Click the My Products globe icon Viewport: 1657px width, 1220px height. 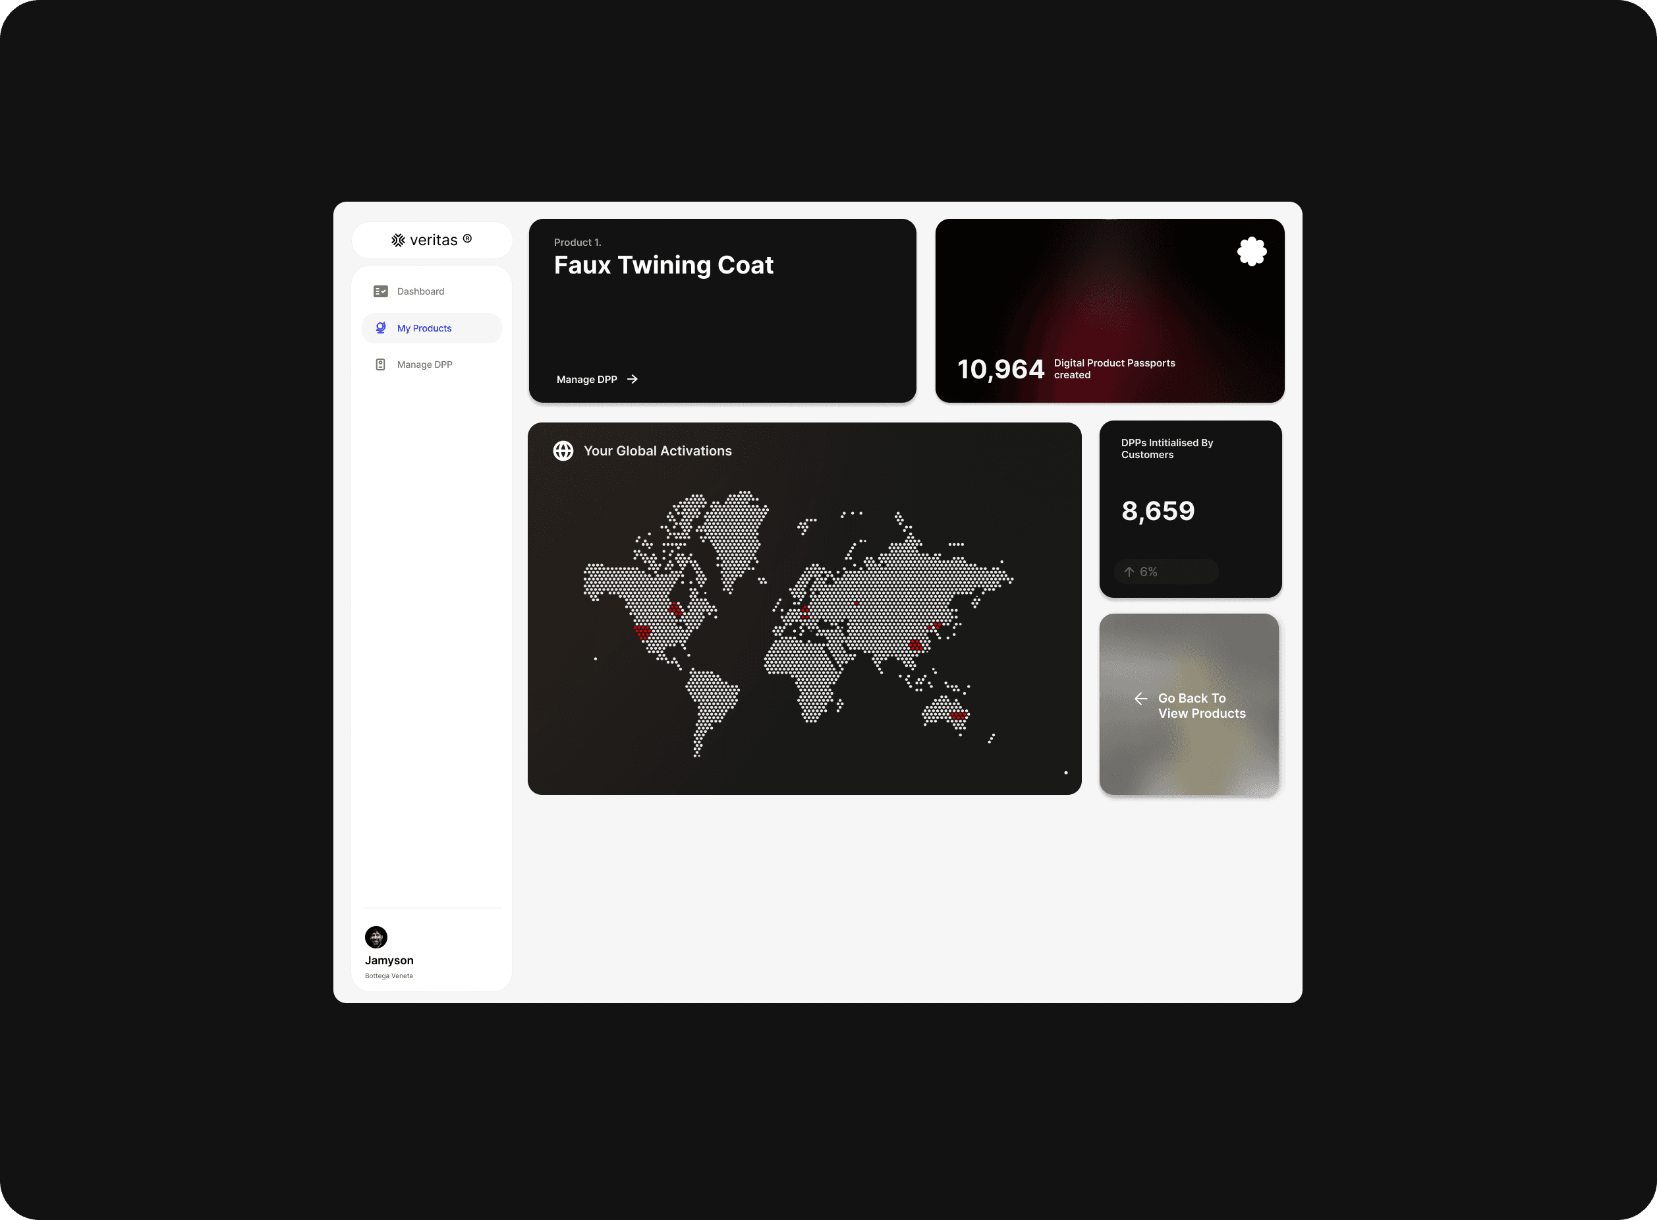[381, 328]
